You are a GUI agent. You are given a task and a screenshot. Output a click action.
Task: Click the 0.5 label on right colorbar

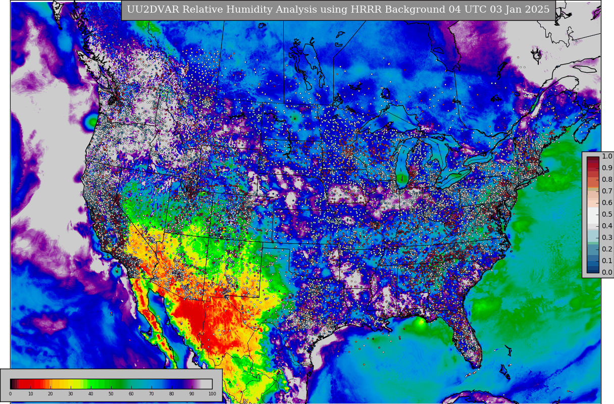point(607,215)
